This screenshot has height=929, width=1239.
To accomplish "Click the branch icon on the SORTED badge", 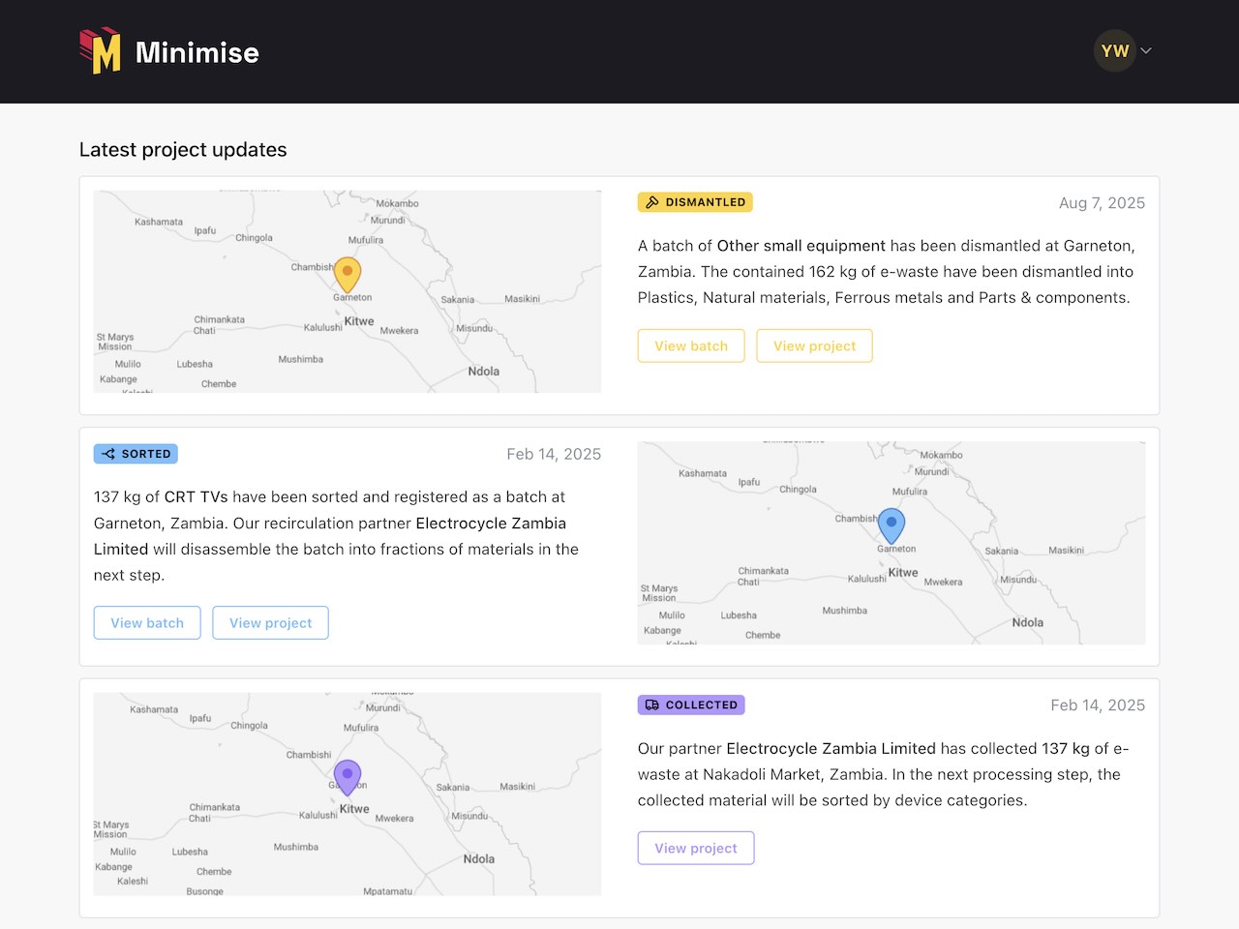I will pyautogui.click(x=106, y=453).
